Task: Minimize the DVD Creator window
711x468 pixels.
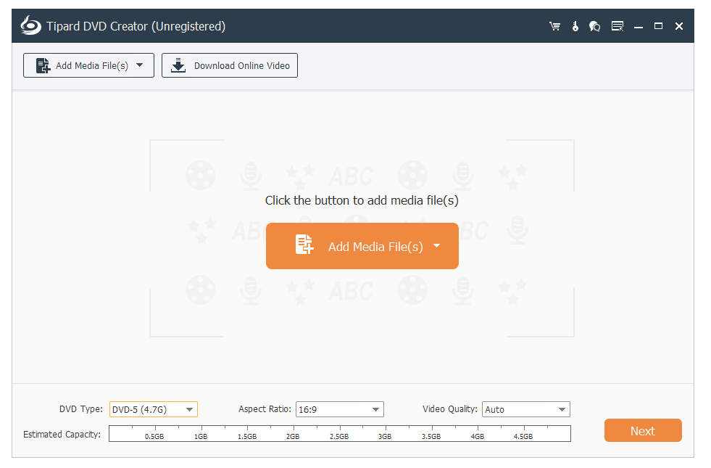Action: [x=639, y=26]
